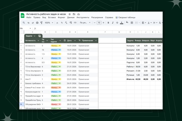182x121 pixels.
Task: Redo the last action
Action: point(33,23)
